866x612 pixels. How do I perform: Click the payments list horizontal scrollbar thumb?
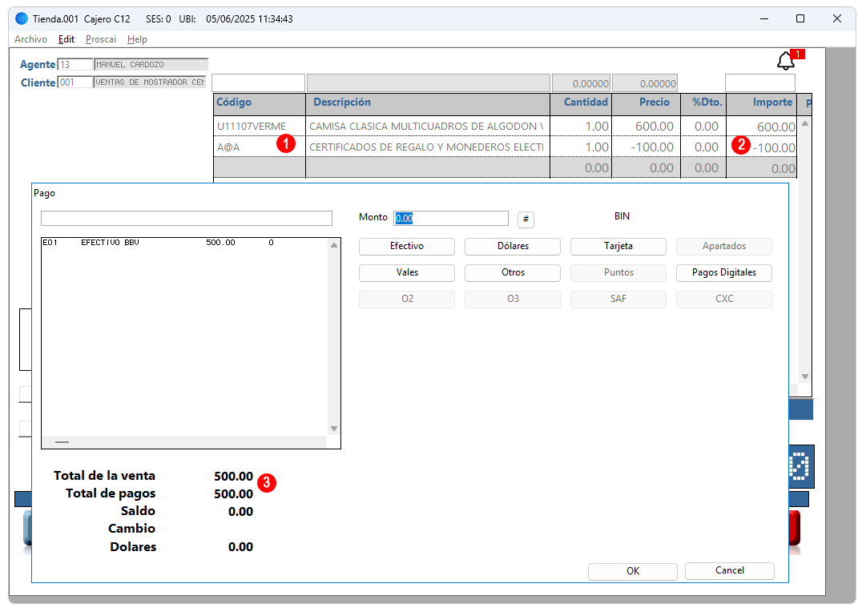coord(62,442)
